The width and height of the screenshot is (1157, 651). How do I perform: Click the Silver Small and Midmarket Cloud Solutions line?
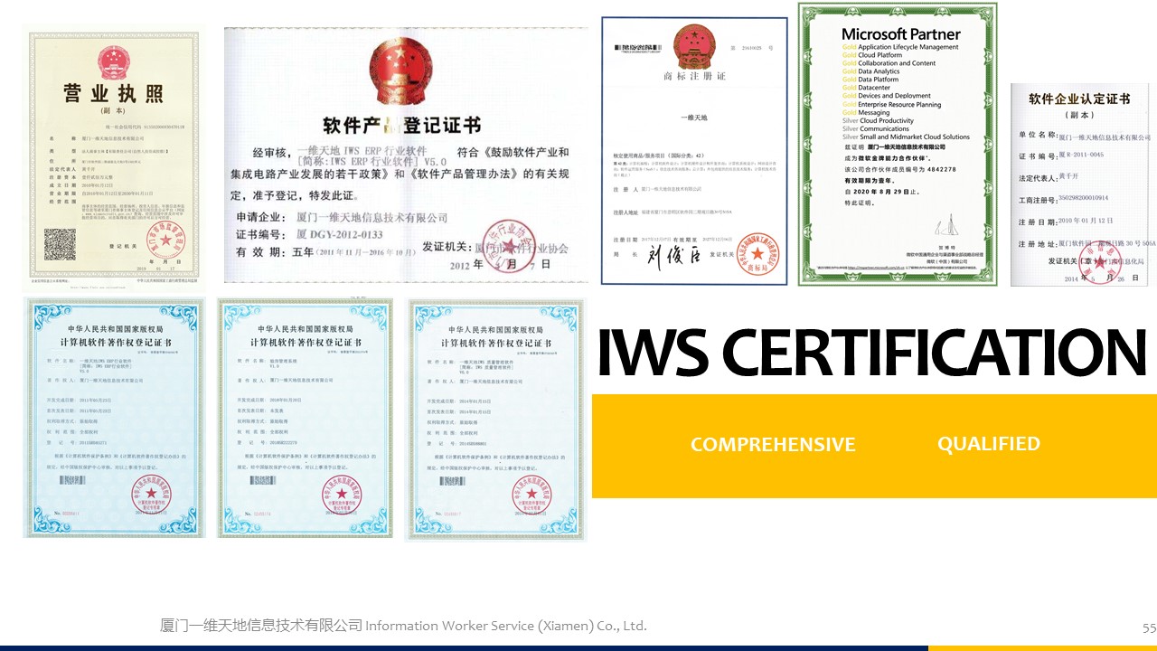[x=906, y=137]
